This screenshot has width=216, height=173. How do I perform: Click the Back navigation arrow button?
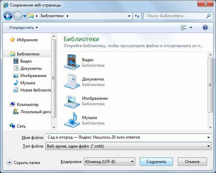[x=8, y=16]
